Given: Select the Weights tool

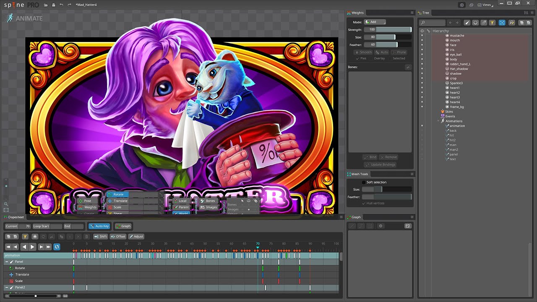Looking at the screenshot, I should pyautogui.click(x=87, y=207).
